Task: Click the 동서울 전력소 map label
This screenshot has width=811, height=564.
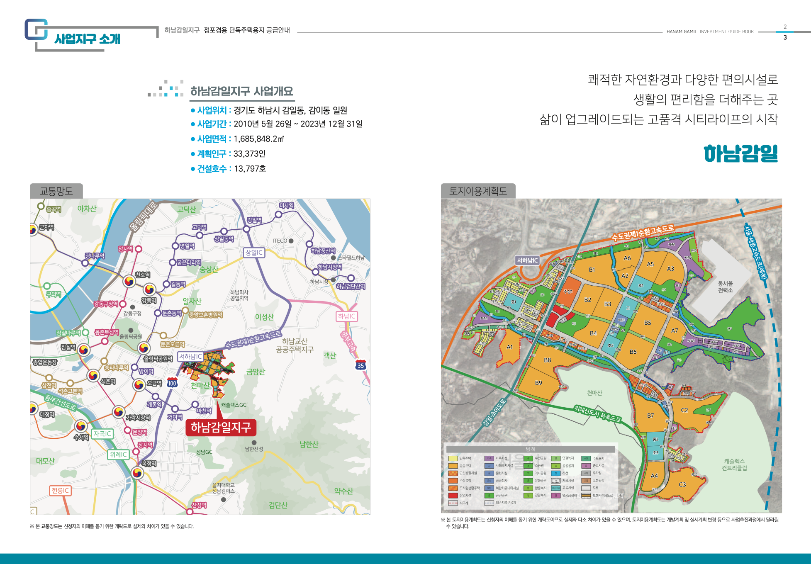Action: click(726, 287)
